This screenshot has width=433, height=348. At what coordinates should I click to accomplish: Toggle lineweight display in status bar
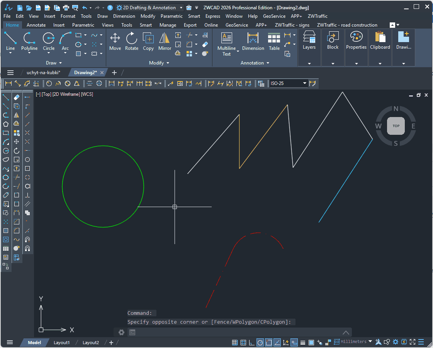302,342
